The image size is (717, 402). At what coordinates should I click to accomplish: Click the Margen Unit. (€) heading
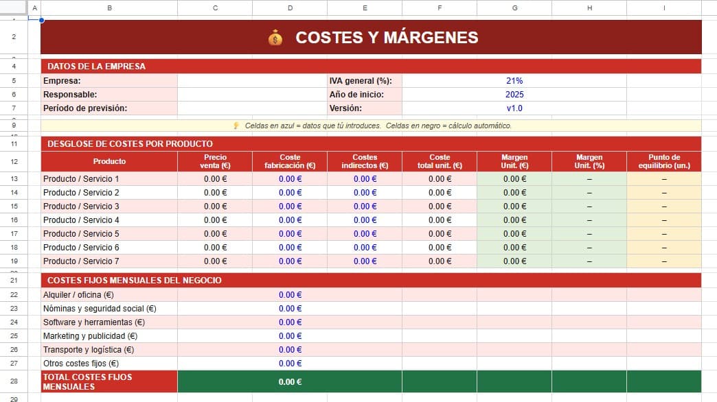pyautogui.click(x=514, y=161)
